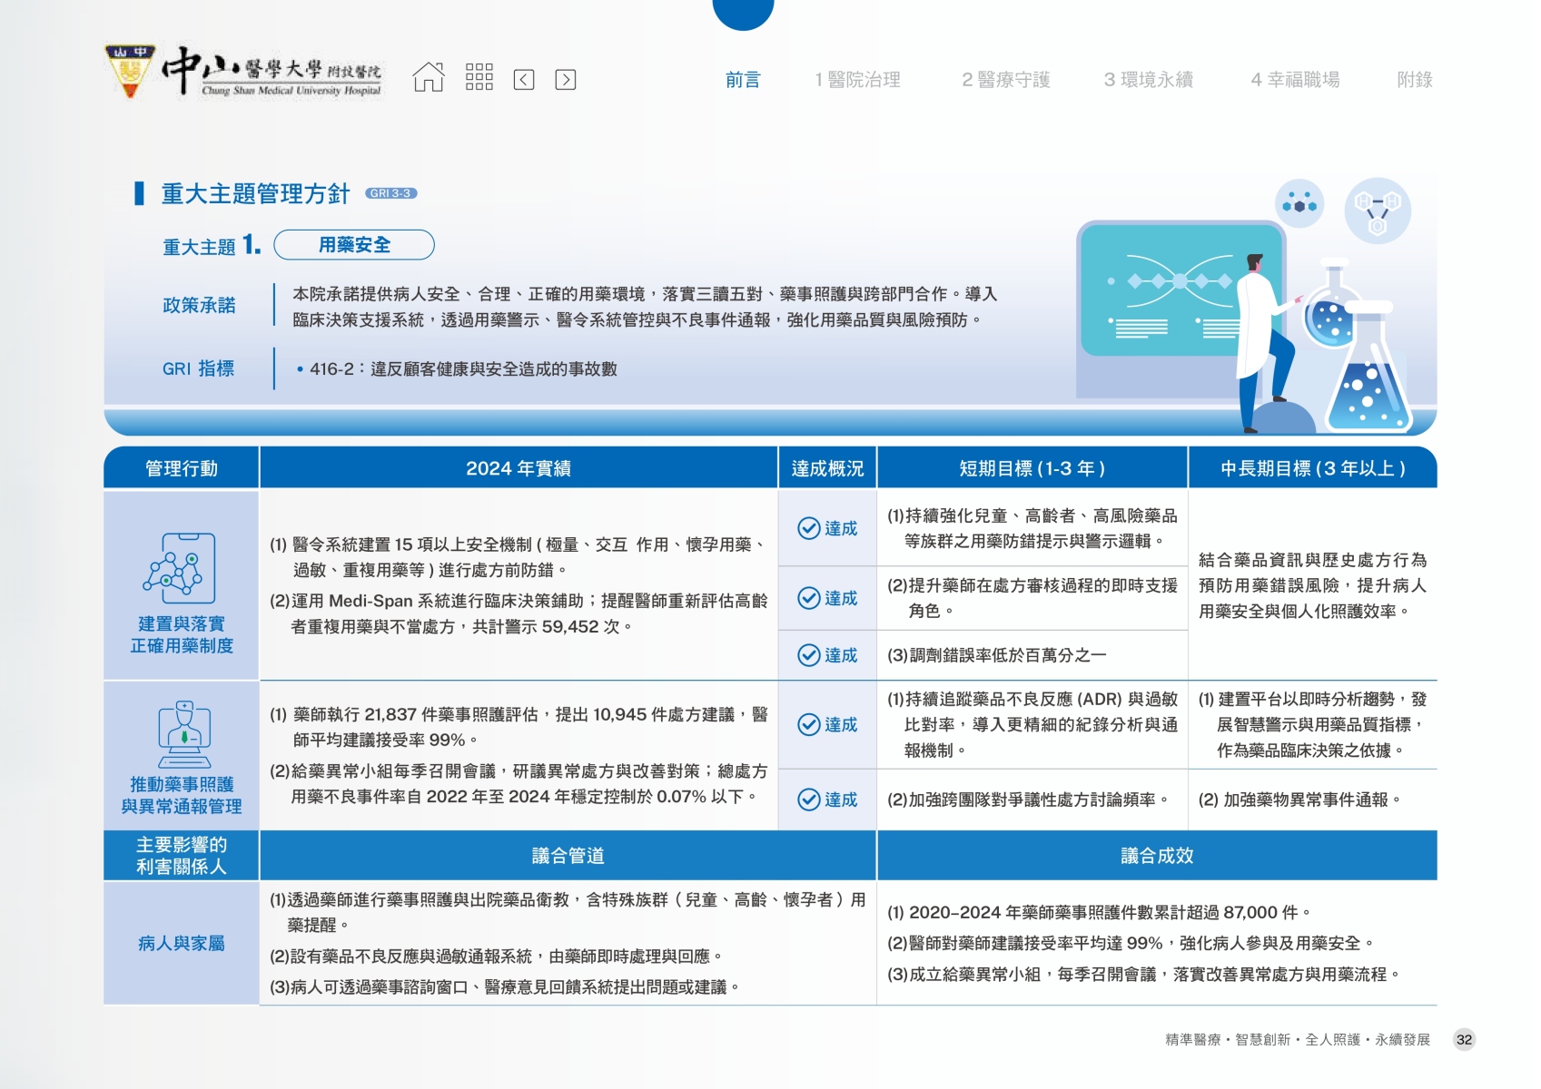Switch to 1 醫院治理 section
1541x1089 pixels.
857,80
